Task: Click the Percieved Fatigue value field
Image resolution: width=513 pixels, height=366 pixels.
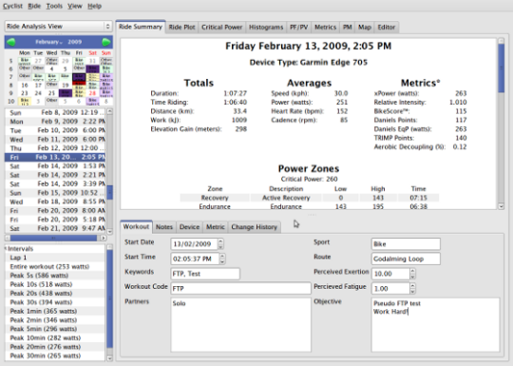Action: pos(390,288)
